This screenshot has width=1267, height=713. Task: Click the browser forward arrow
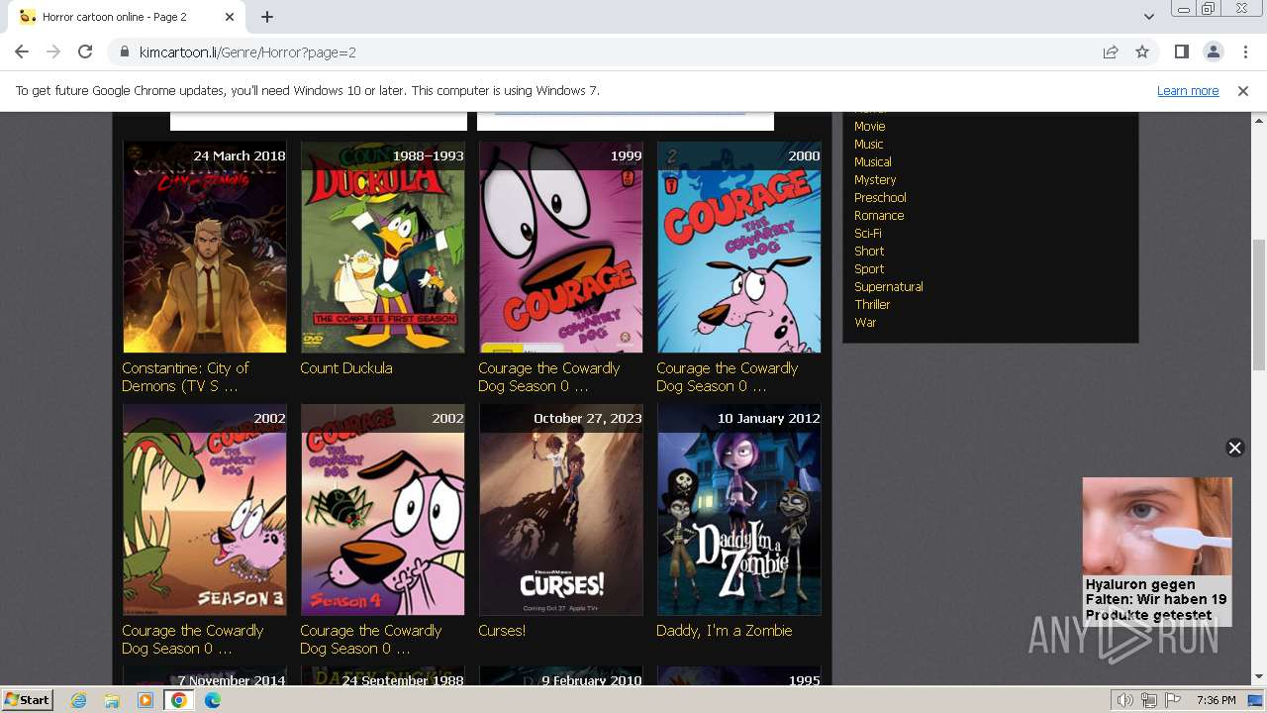[53, 51]
